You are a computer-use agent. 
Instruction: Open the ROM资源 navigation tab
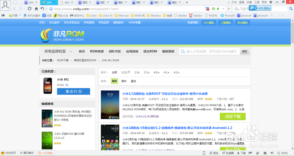97,51
